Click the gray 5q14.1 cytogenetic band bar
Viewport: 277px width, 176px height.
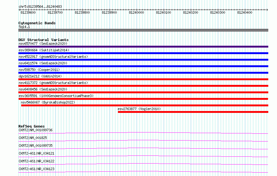(143, 30)
